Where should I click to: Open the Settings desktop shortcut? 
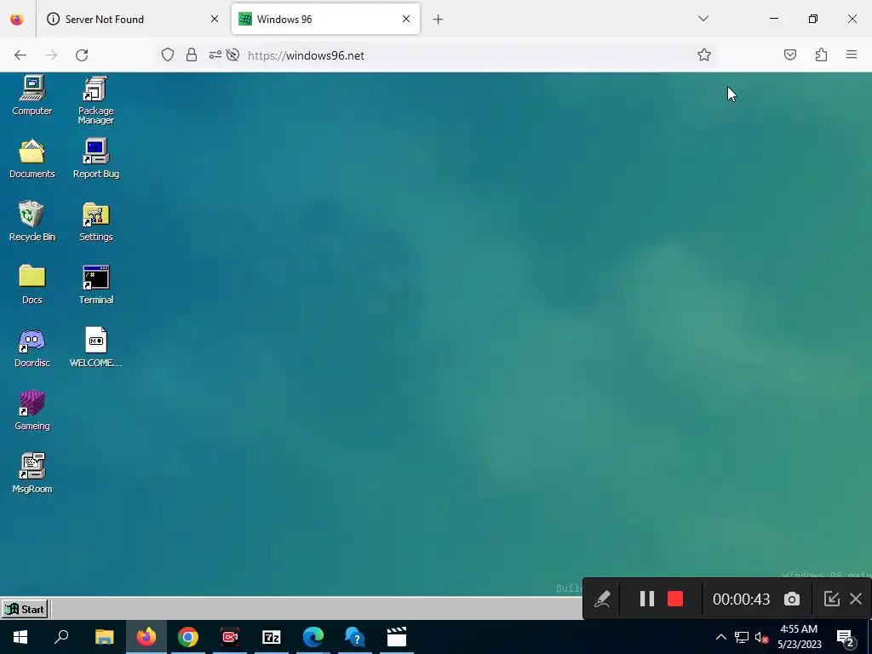[95, 221]
